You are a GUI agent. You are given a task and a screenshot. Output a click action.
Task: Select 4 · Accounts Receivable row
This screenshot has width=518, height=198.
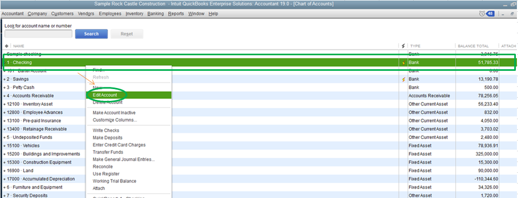click(259, 96)
